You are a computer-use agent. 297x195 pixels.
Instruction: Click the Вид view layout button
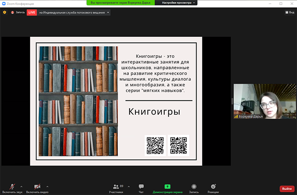pyautogui.click(x=289, y=13)
